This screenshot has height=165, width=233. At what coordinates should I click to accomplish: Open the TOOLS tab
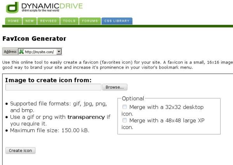point(69,21)
